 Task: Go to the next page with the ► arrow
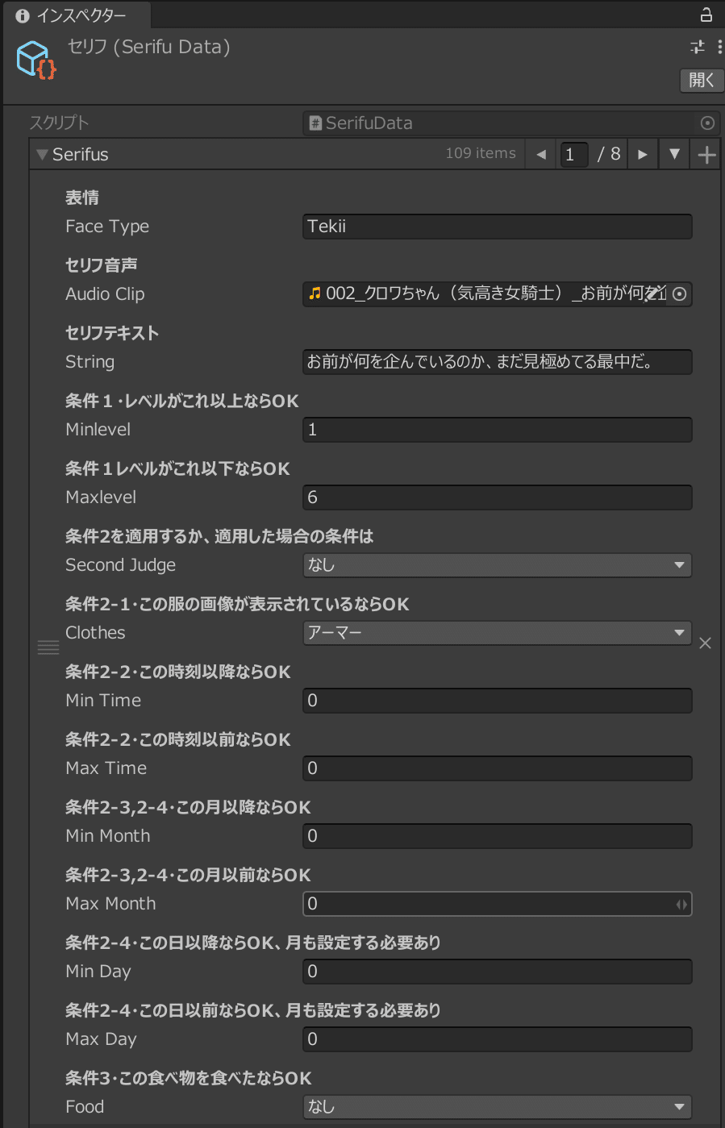642,154
